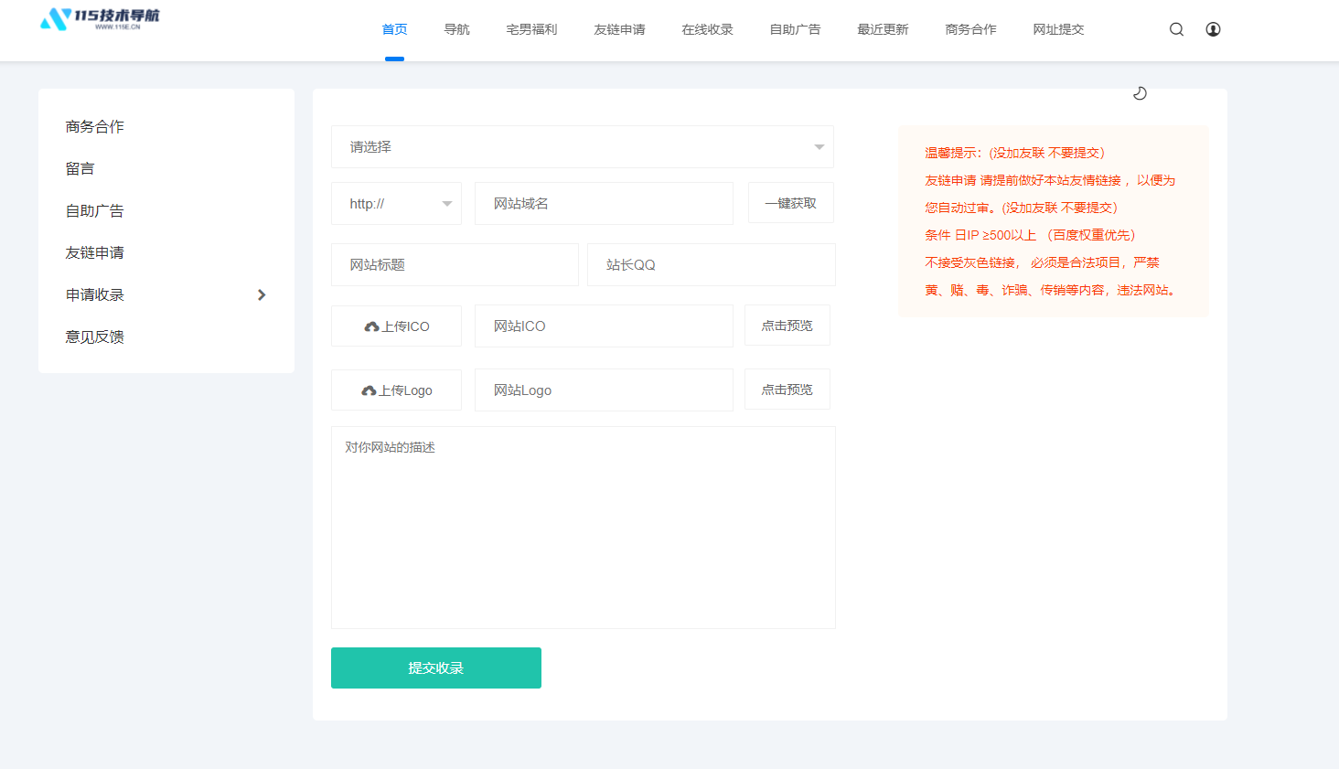Focus the 网站域名 input field
This screenshot has width=1339, height=769.
(604, 204)
